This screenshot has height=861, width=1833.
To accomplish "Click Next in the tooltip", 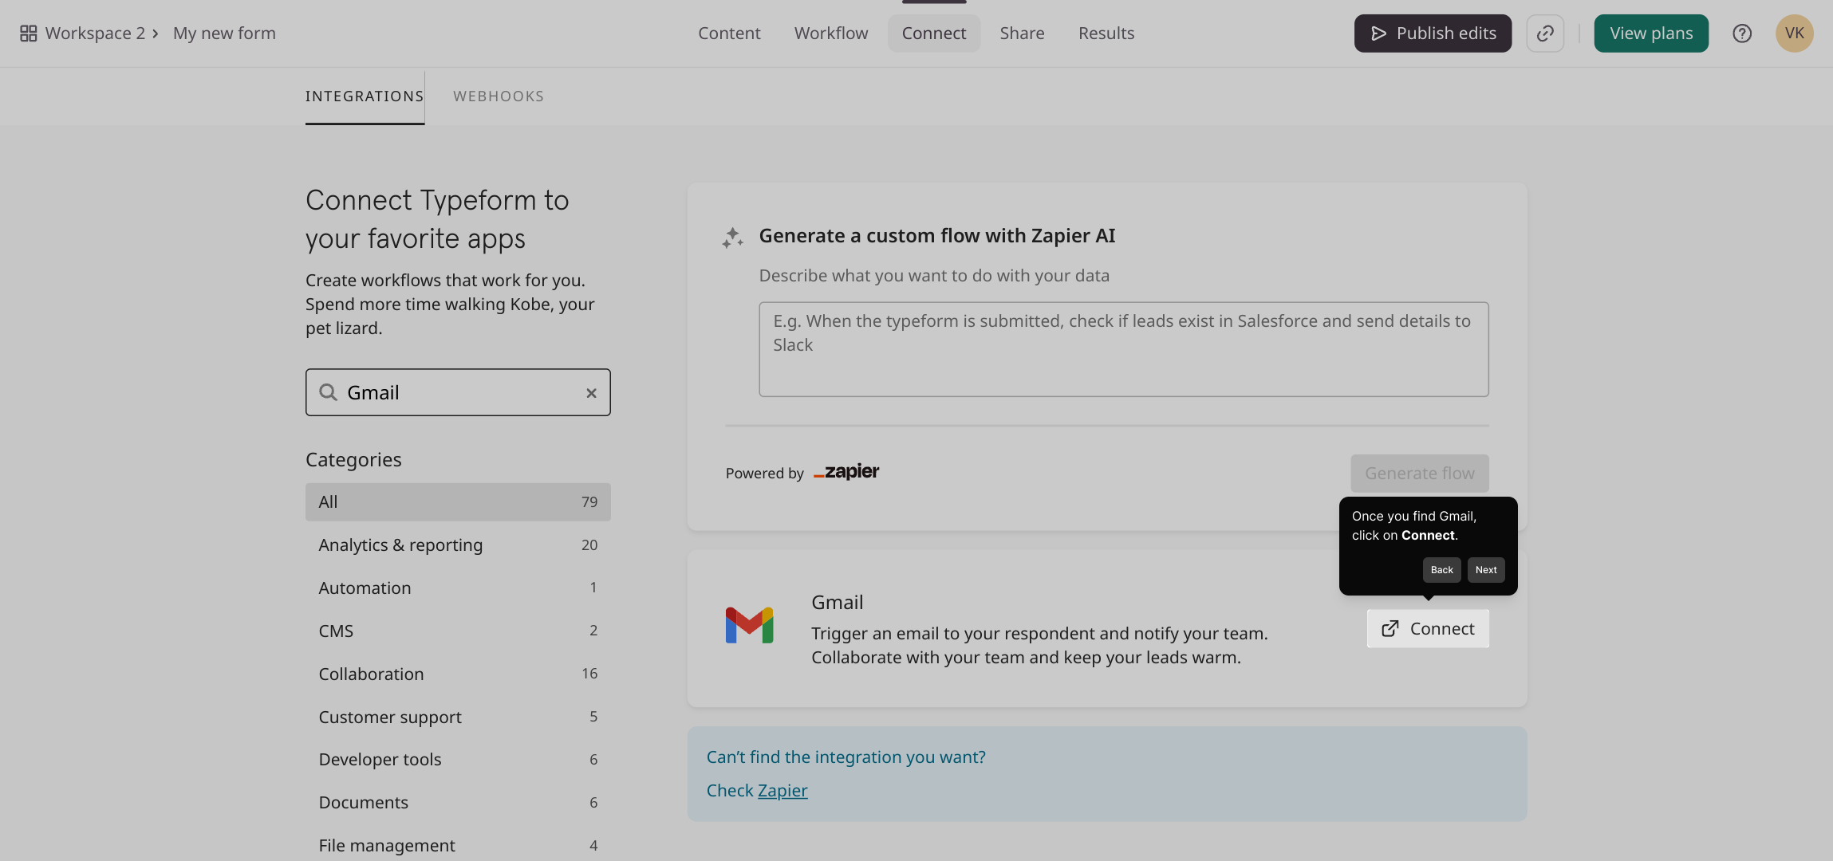I will pos(1486,570).
